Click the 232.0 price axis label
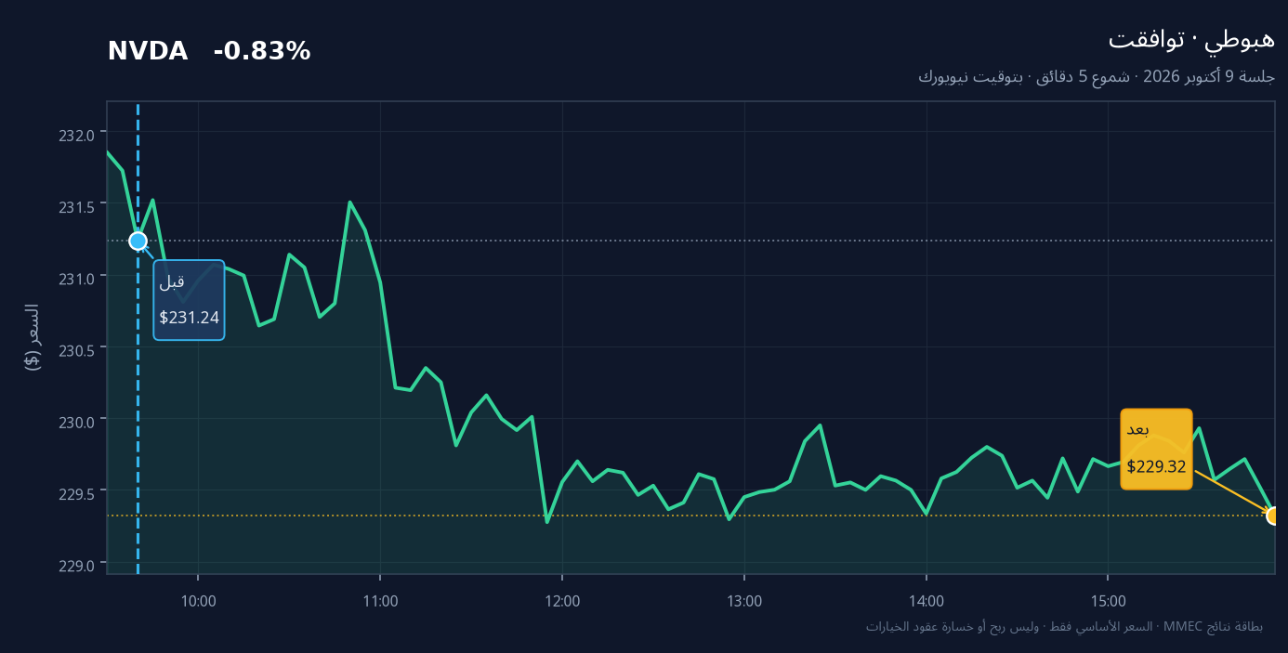Screen dimensions: 1288x653 coord(76,136)
